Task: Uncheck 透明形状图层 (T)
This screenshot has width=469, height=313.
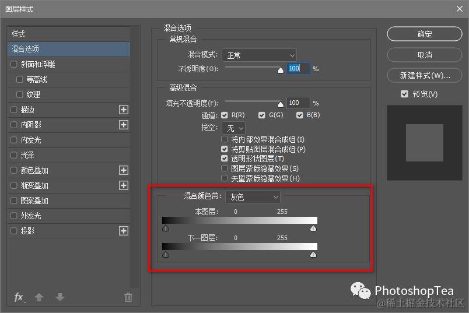Action: (225, 159)
